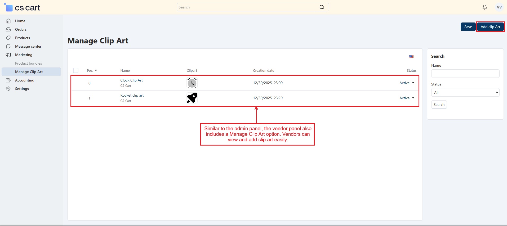
Task: Click the notification bell icon
Action: (484, 7)
